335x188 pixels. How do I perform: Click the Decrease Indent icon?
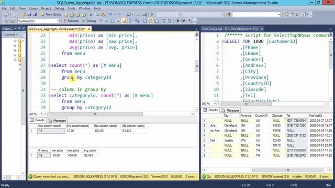coord(177,21)
